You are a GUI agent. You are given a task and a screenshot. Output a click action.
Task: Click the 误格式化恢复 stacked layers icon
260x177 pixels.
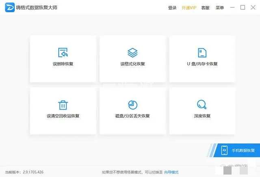click(x=132, y=52)
